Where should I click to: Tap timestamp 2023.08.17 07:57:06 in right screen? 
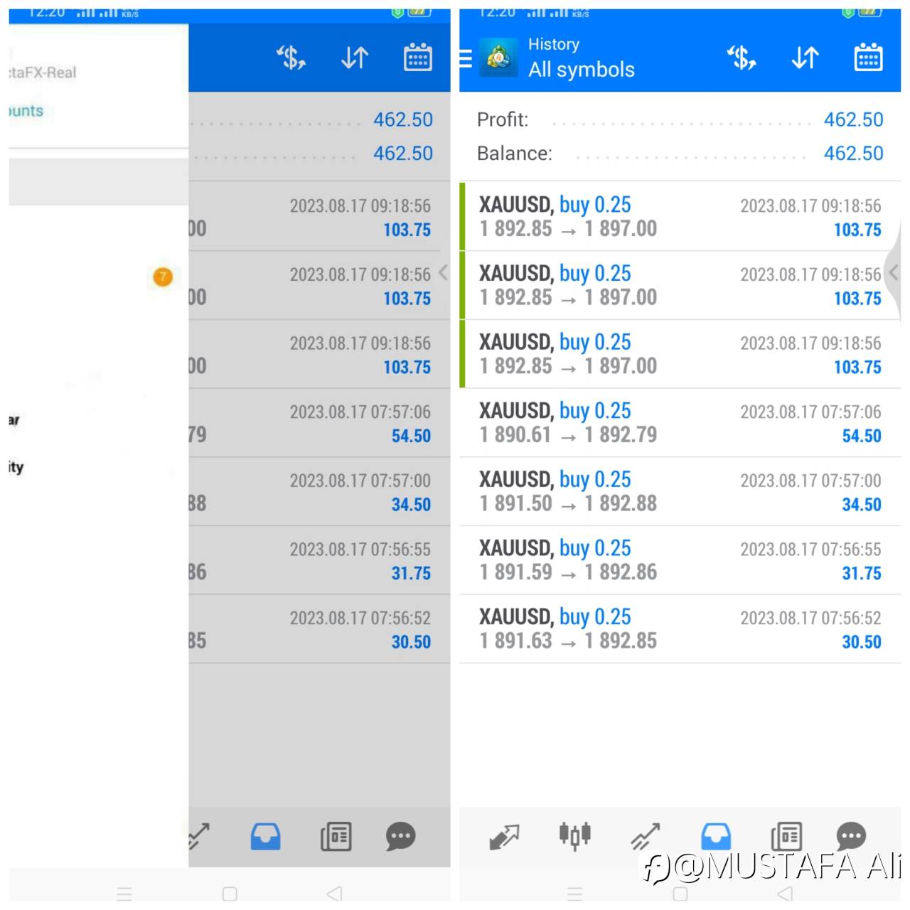coord(810,412)
